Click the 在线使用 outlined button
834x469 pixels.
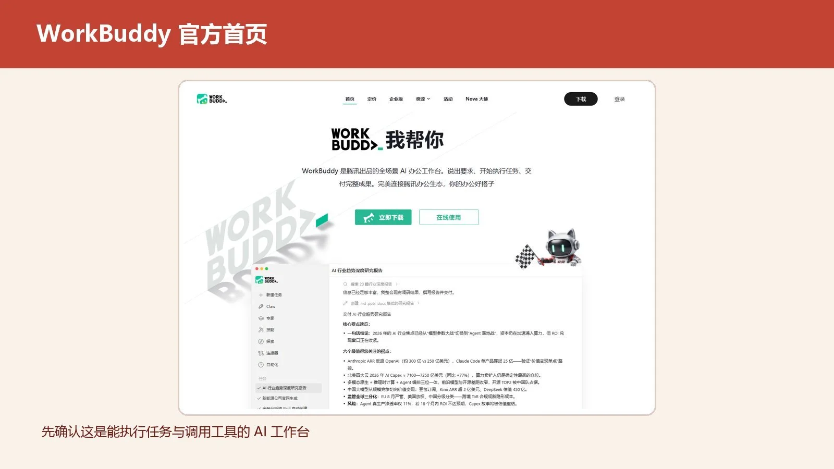(449, 217)
